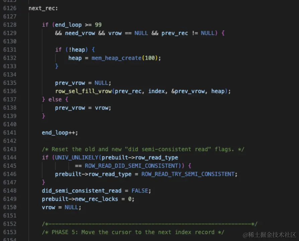Click the mem_heap_create function call
Screen dimensions: 299x241
coord(116,58)
